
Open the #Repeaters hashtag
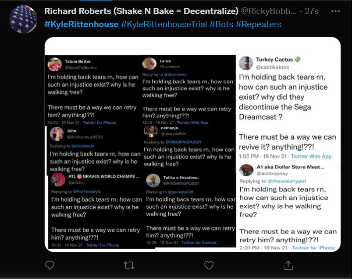tap(258, 24)
